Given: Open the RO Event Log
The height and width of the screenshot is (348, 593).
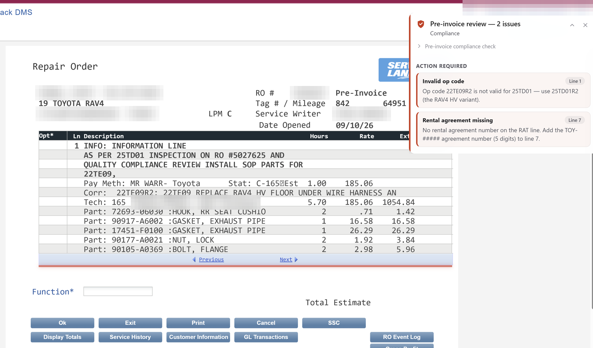Looking at the screenshot, I should 402,337.
